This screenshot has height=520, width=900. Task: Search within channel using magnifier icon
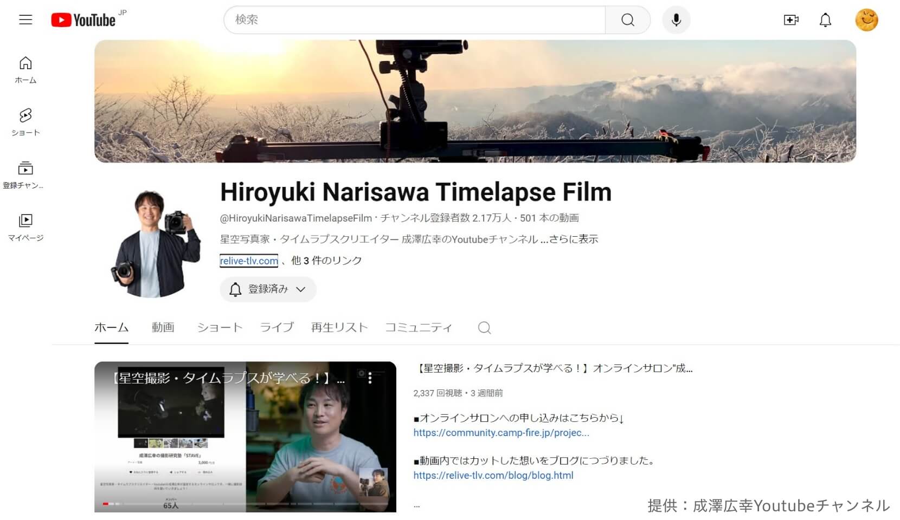click(484, 328)
